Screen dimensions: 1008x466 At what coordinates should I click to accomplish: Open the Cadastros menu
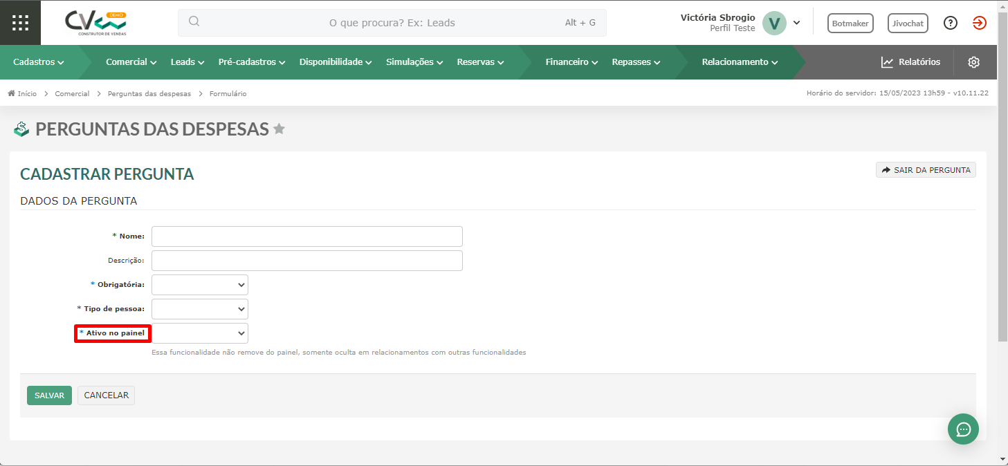[x=39, y=62]
